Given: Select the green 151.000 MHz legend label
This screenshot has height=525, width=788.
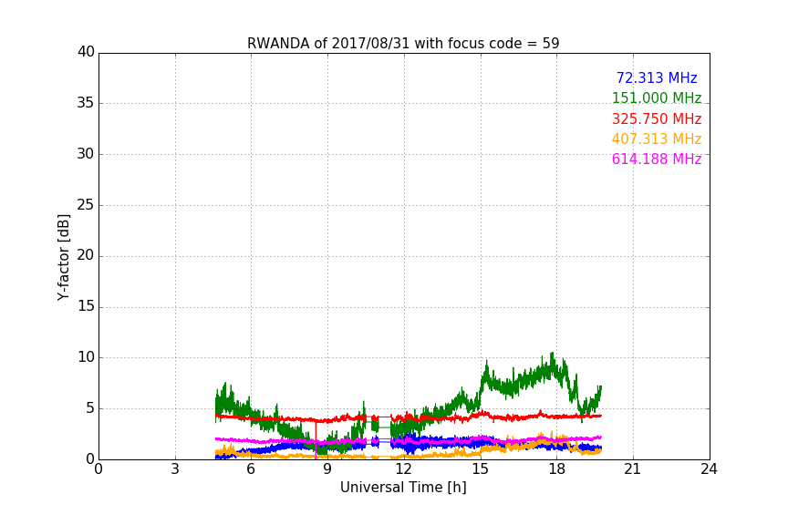Looking at the screenshot, I should click(657, 98).
